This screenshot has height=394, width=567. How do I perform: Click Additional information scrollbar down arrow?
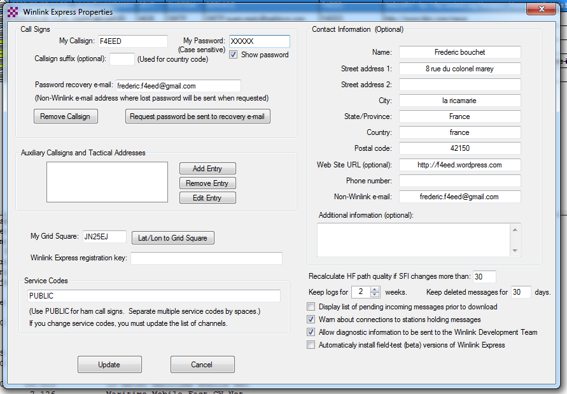pyautogui.click(x=515, y=251)
